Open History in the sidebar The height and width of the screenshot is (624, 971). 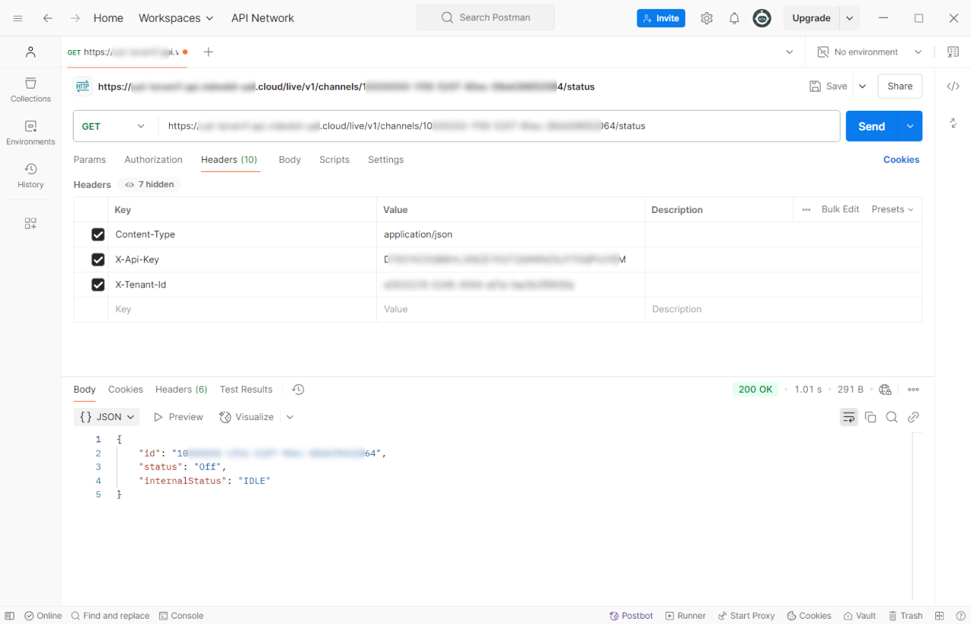click(30, 175)
